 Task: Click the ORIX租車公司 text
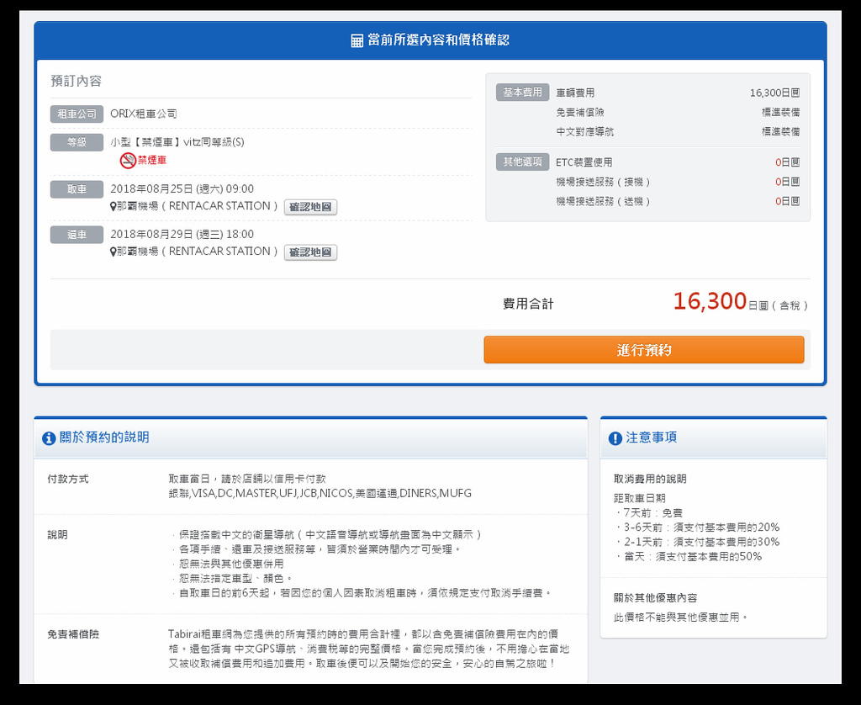[143, 114]
